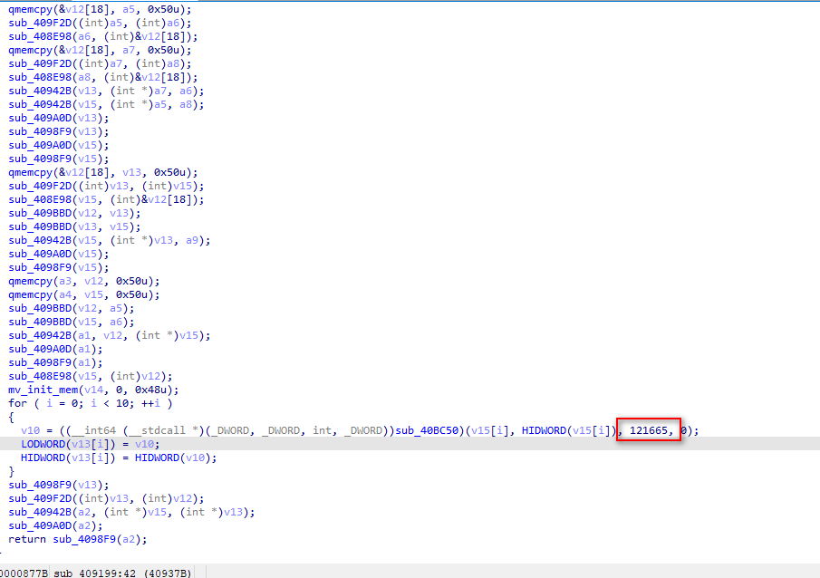Click 'sub_40942B(v15, (int *)v13, a9);' line
820x578 pixels.
(110, 241)
